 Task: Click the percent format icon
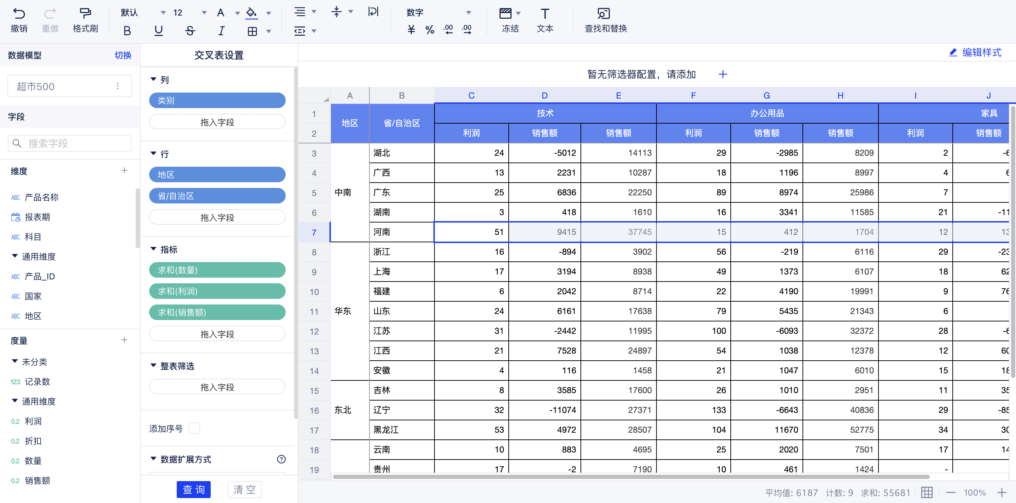pos(430,30)
